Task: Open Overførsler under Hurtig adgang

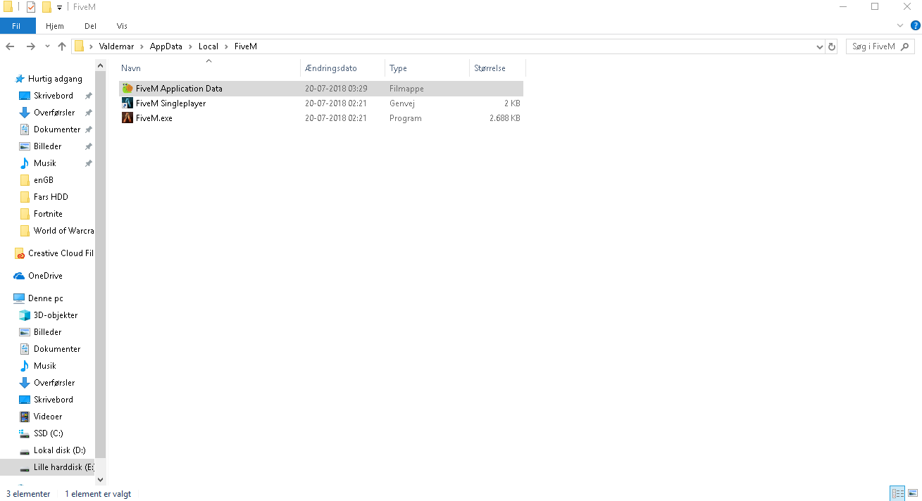Action: coord(54,113)
